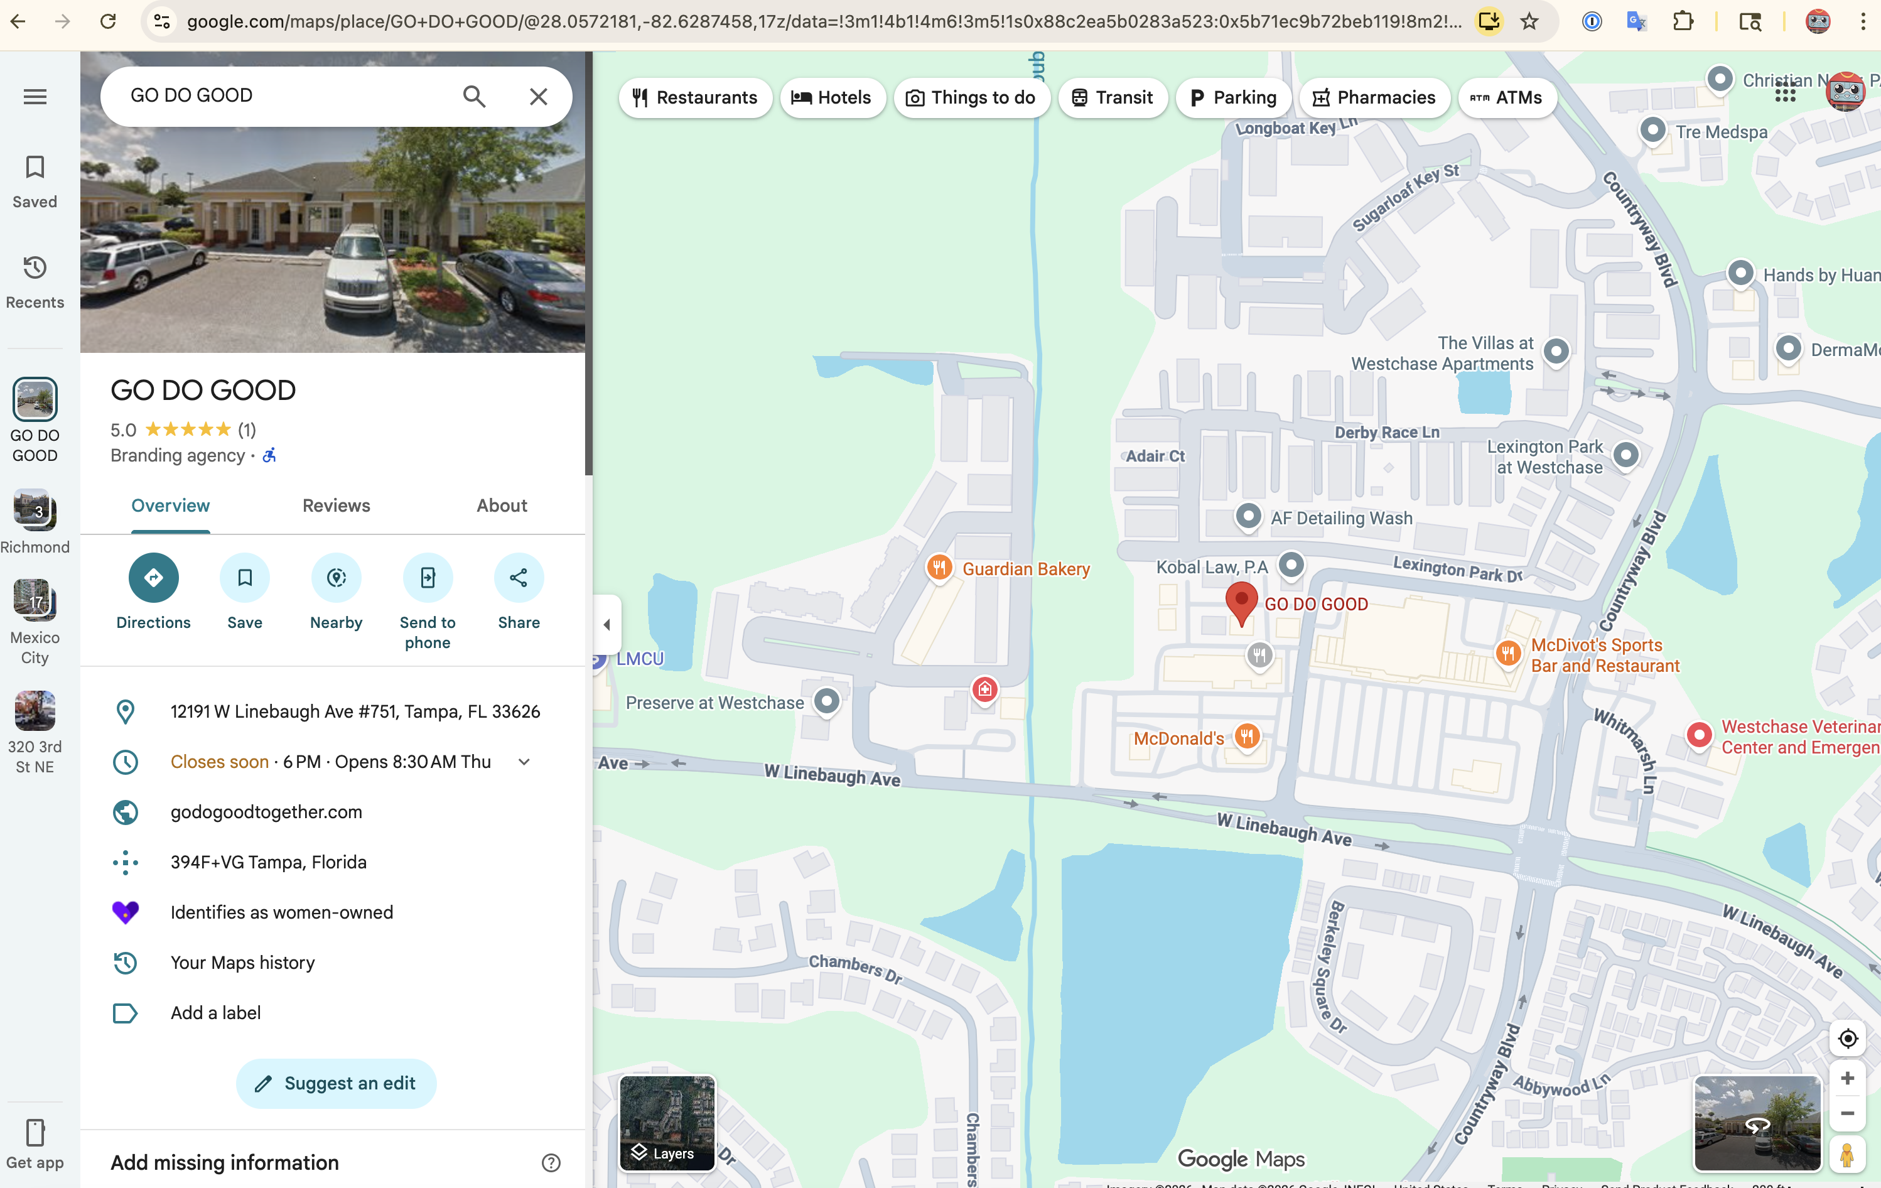Open Recents list
1881x1188 pixels.
[35, 283]
